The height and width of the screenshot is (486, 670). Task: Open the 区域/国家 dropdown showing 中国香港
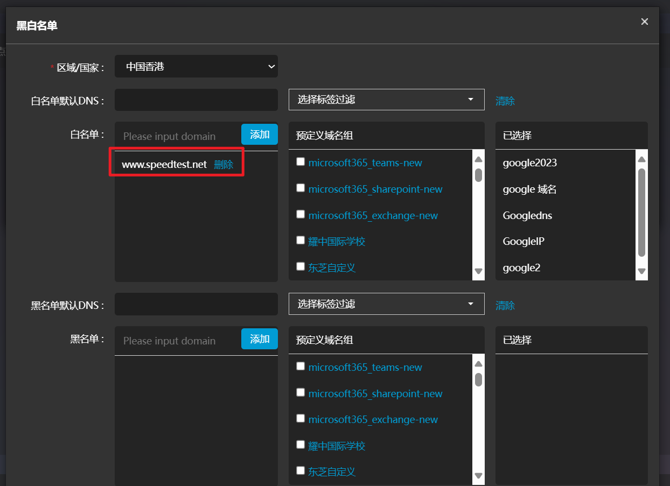click(196, 67)
